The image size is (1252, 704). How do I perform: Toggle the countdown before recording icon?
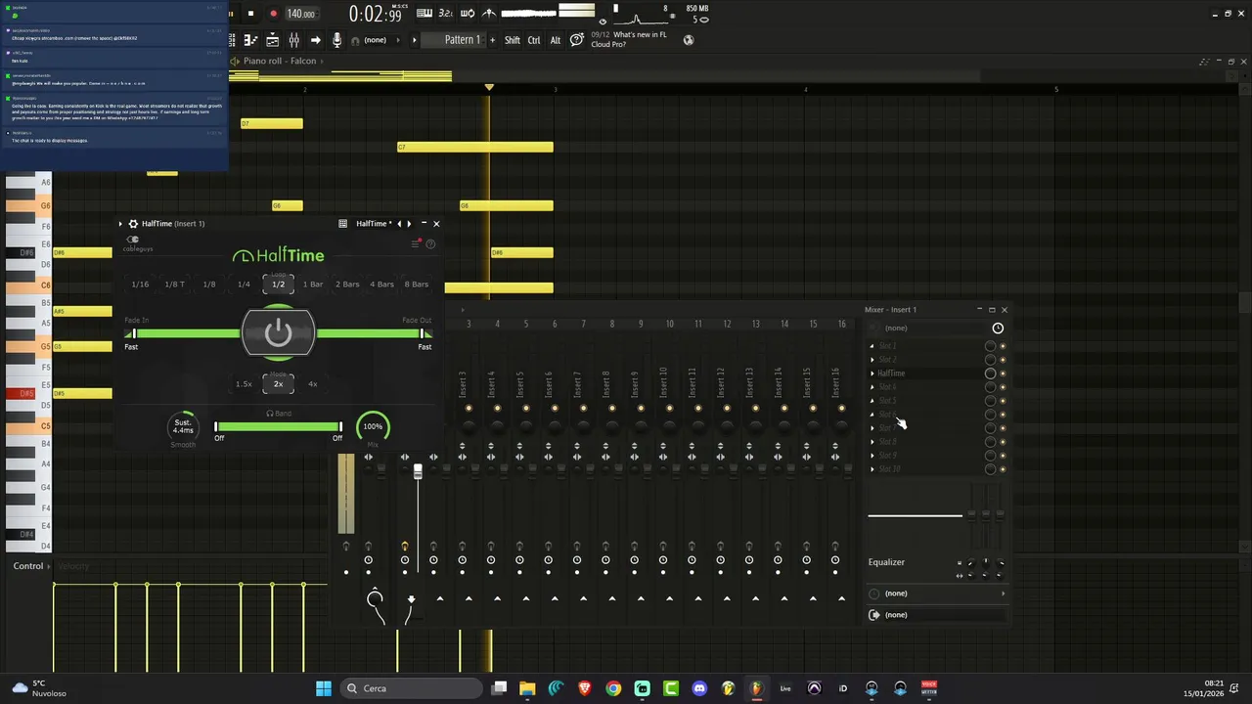click(446, 14)
